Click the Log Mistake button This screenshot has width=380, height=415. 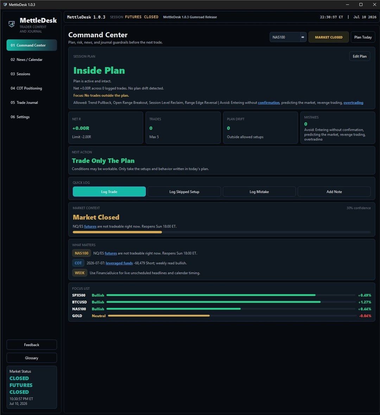[259, 191]
